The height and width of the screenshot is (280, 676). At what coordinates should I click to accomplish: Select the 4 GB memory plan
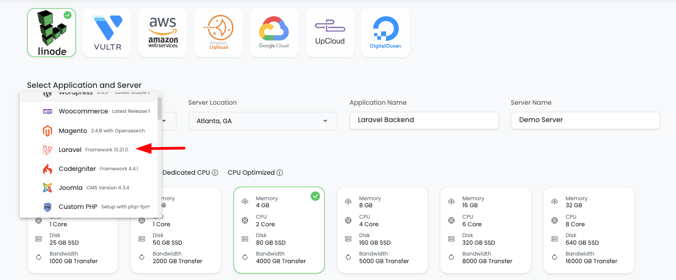point(279,230)
